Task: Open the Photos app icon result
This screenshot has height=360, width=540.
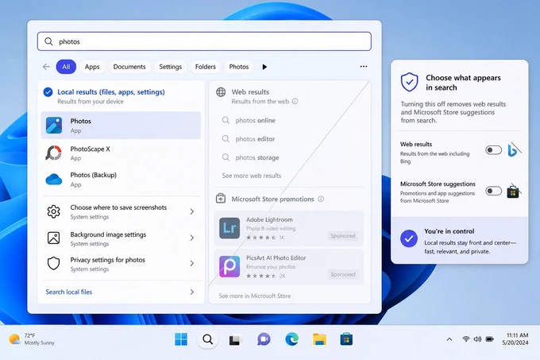Action: (x=54, y=126)
